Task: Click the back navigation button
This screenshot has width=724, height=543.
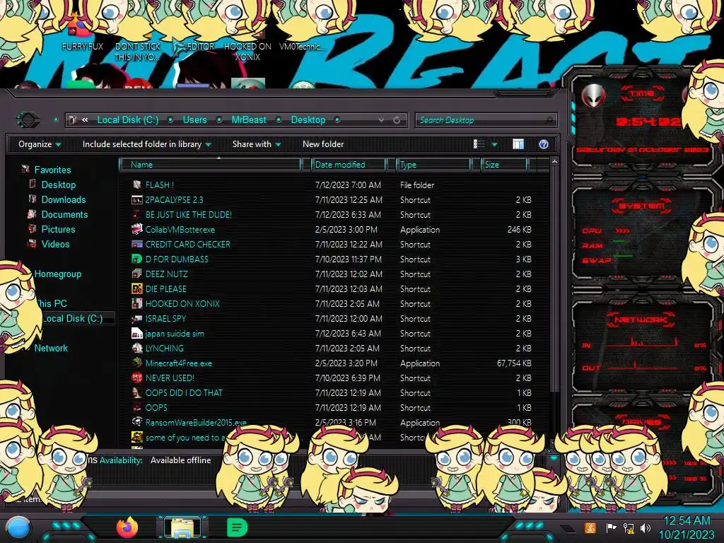Action: click(28, 120)
